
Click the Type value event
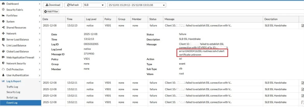tap(182, 64)
